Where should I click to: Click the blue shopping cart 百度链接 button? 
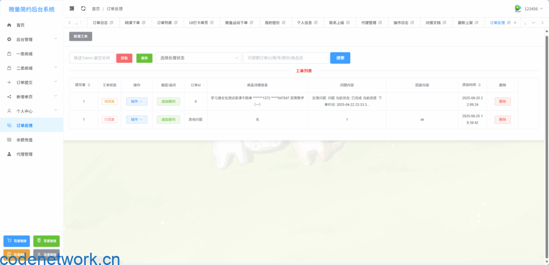tap(17, 241)
